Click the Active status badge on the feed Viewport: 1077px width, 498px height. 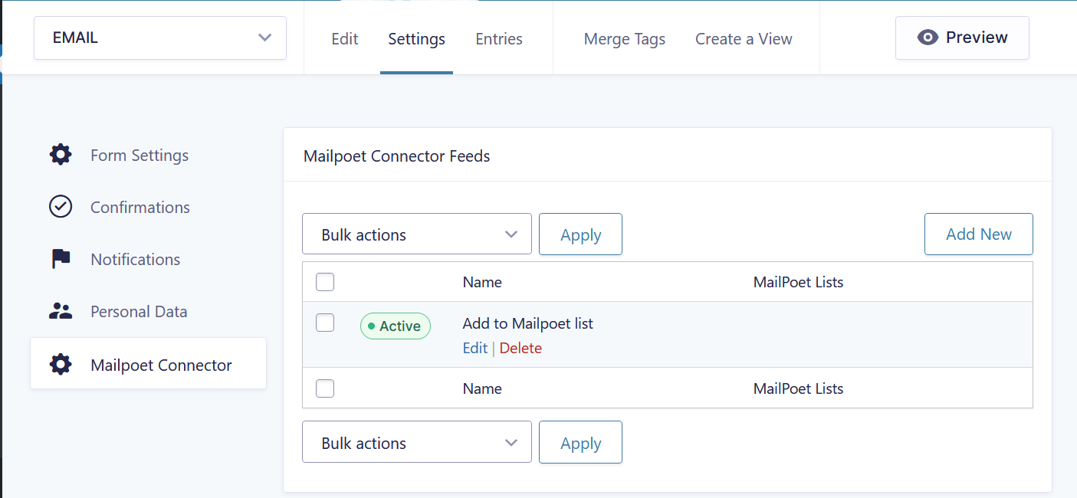395,326
